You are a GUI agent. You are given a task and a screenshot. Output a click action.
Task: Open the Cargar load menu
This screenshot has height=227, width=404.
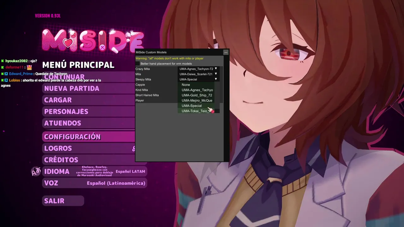coord(88,100)
